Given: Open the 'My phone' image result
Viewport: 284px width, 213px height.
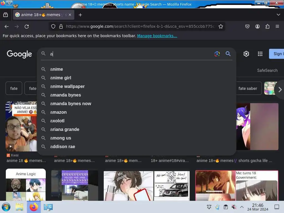Looking at the screenshot, I should pyautogui.click(x=128, y=186).
